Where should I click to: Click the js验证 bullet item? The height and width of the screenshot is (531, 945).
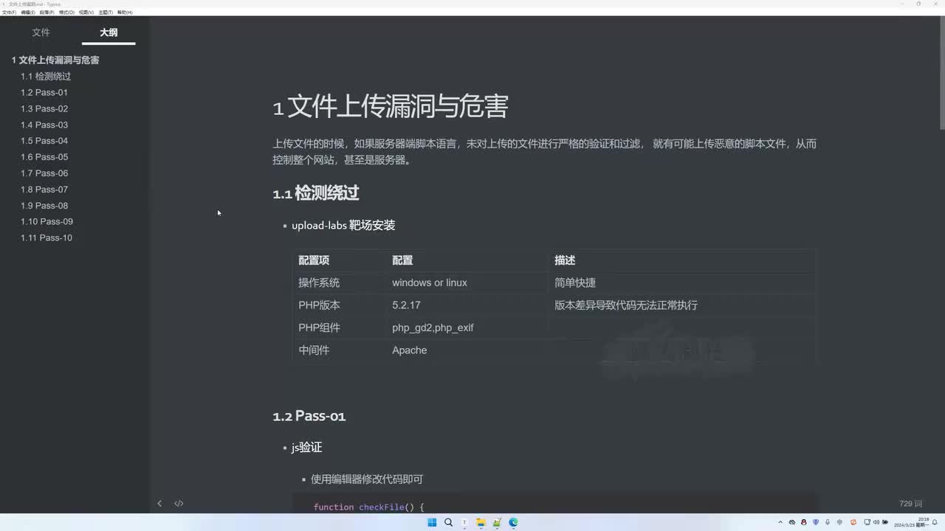pyautogui.click(x=306, y=448)
